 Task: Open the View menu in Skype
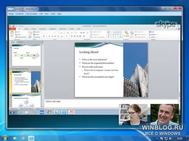click(x=47, y=14)
